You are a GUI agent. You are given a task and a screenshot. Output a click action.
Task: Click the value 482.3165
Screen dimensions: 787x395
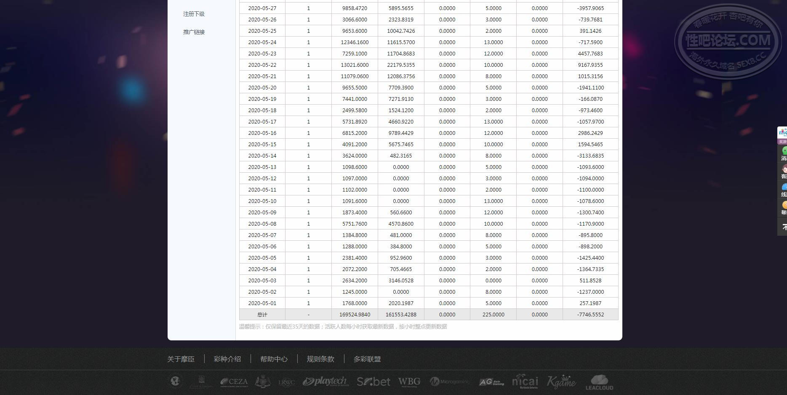(x=401, y=155)
